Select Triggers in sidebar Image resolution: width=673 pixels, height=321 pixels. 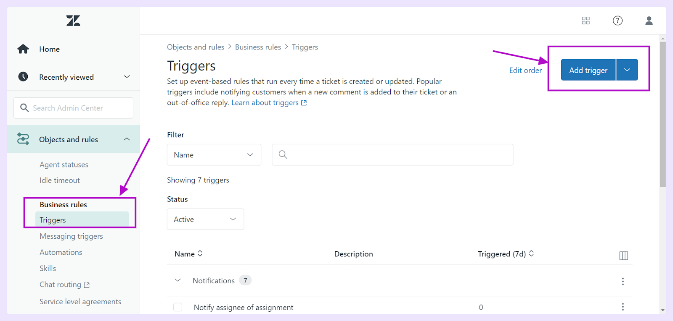pyautogui.click(x=82, y=220)
